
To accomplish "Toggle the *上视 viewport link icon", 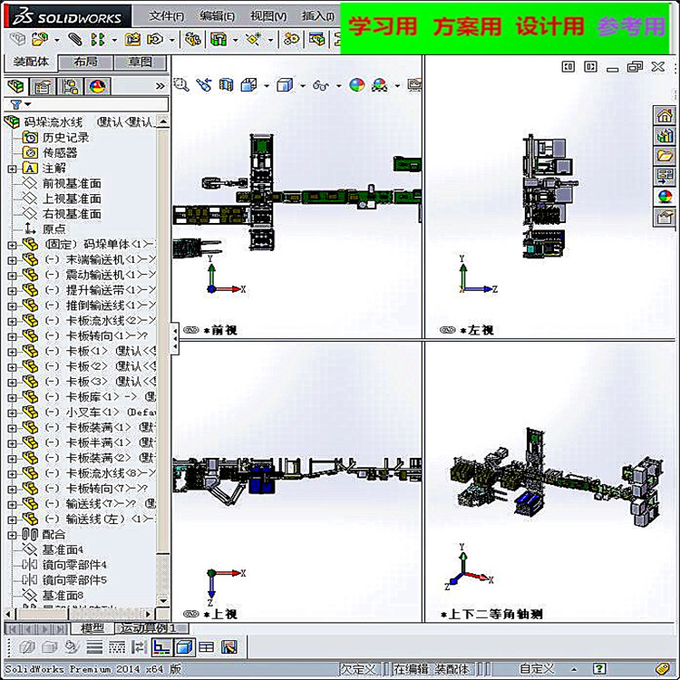I will [190, 614].
